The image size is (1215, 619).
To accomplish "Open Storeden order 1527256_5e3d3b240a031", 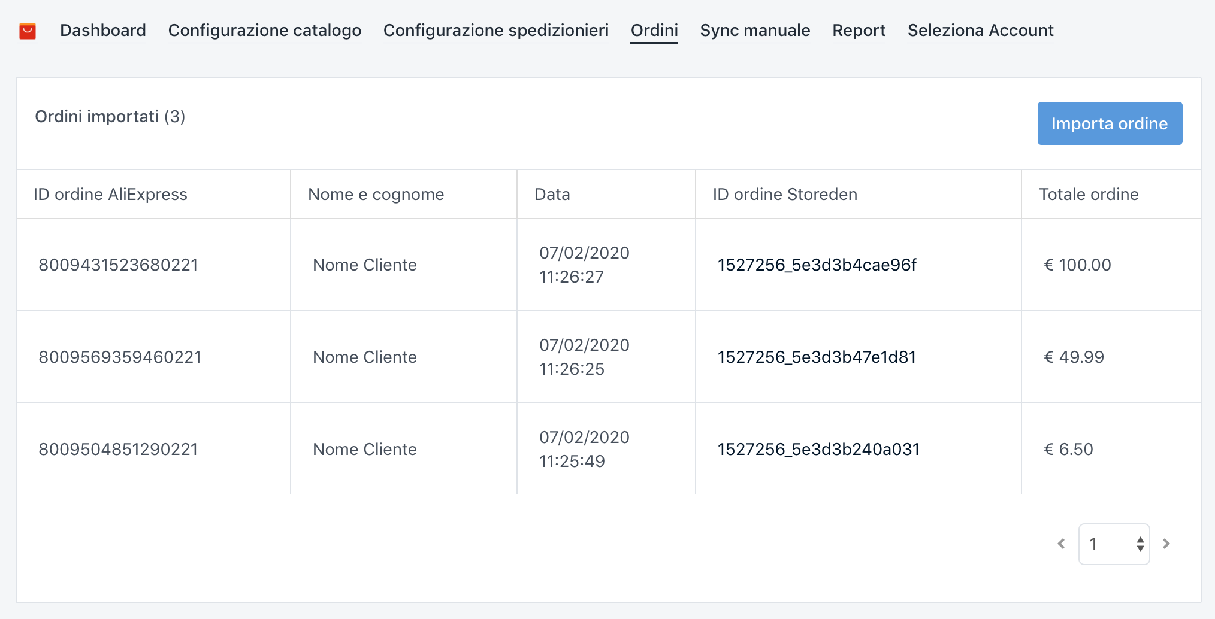I will [818, 449].
